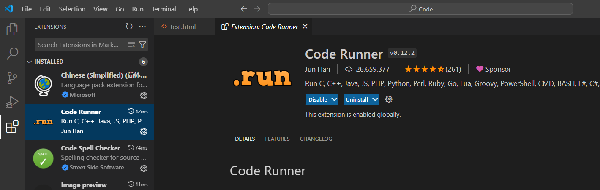
Task: Open manage gear beside Uninstall button
Action: 389,99
